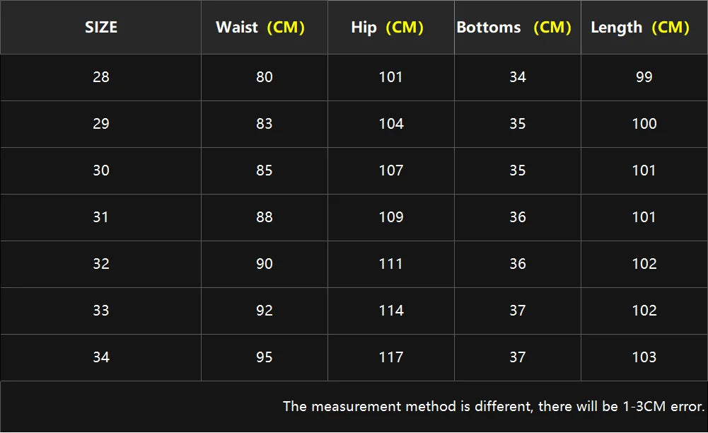The width and height of the screenshot is (708, 433).
Task: Select waist value 85 in size 30 row
Action: (265, 170)
